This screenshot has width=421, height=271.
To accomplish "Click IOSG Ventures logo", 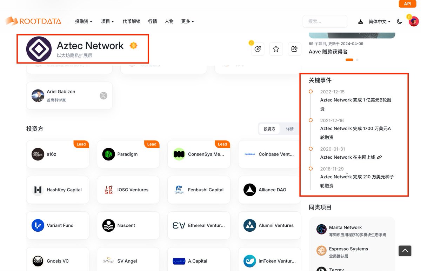I will pos(109,190).
